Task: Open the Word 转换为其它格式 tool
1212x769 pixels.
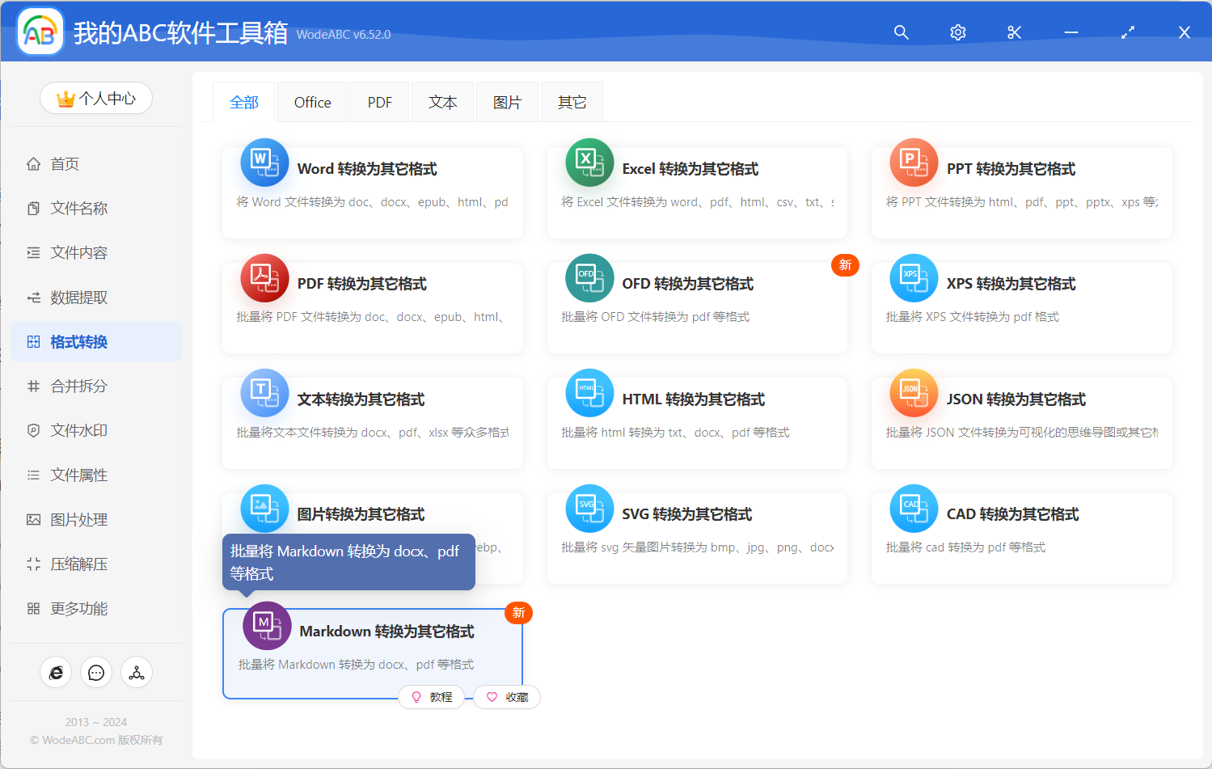Action: pos(372,192)
